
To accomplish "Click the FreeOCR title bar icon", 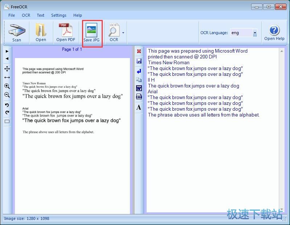I will [x=7, y=7].
